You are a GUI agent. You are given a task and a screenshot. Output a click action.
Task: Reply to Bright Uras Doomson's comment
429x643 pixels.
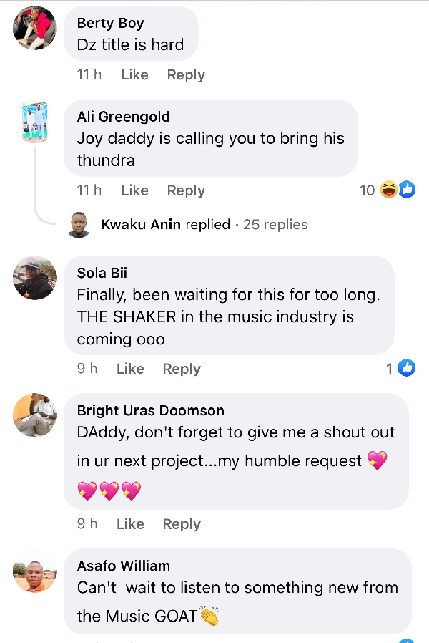point(182,524)
